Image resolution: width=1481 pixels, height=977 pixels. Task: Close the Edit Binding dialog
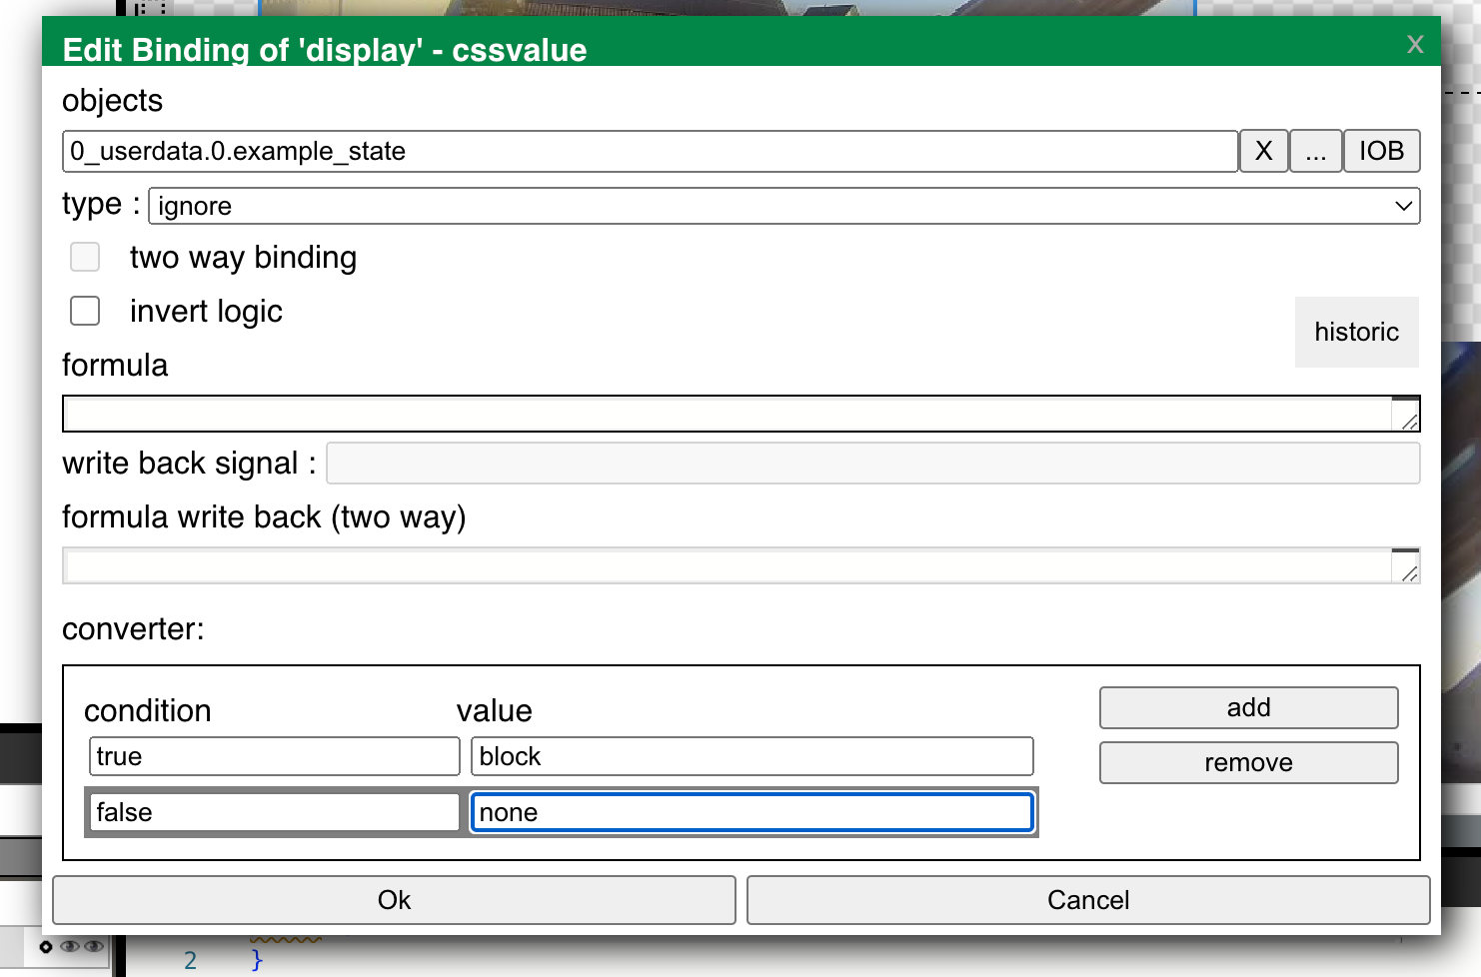click(x=1415, y=44)
